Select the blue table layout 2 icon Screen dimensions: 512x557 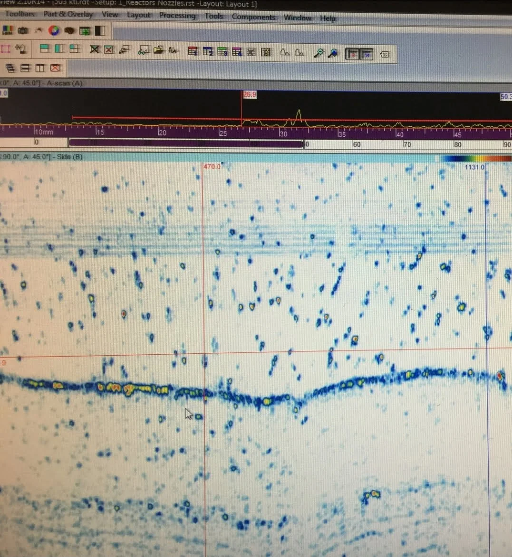coord(208,52)
